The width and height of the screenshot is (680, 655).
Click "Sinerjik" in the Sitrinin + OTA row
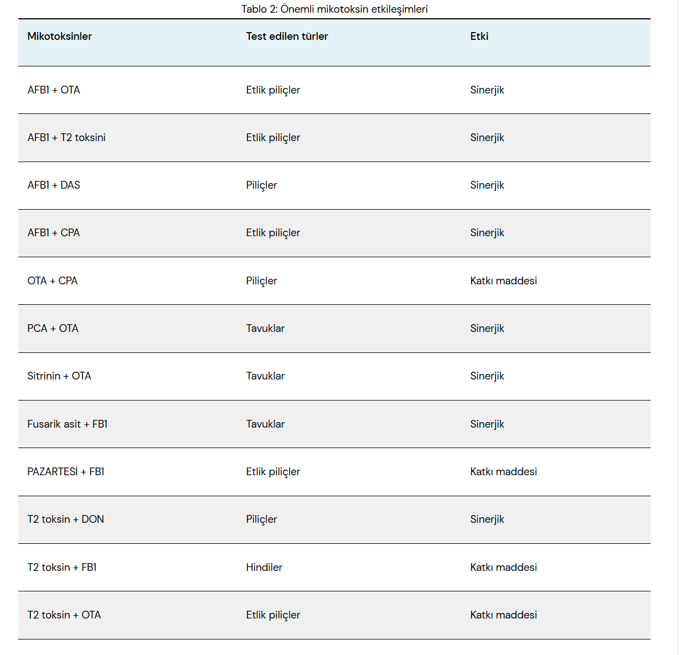click(x=487, y=376)
